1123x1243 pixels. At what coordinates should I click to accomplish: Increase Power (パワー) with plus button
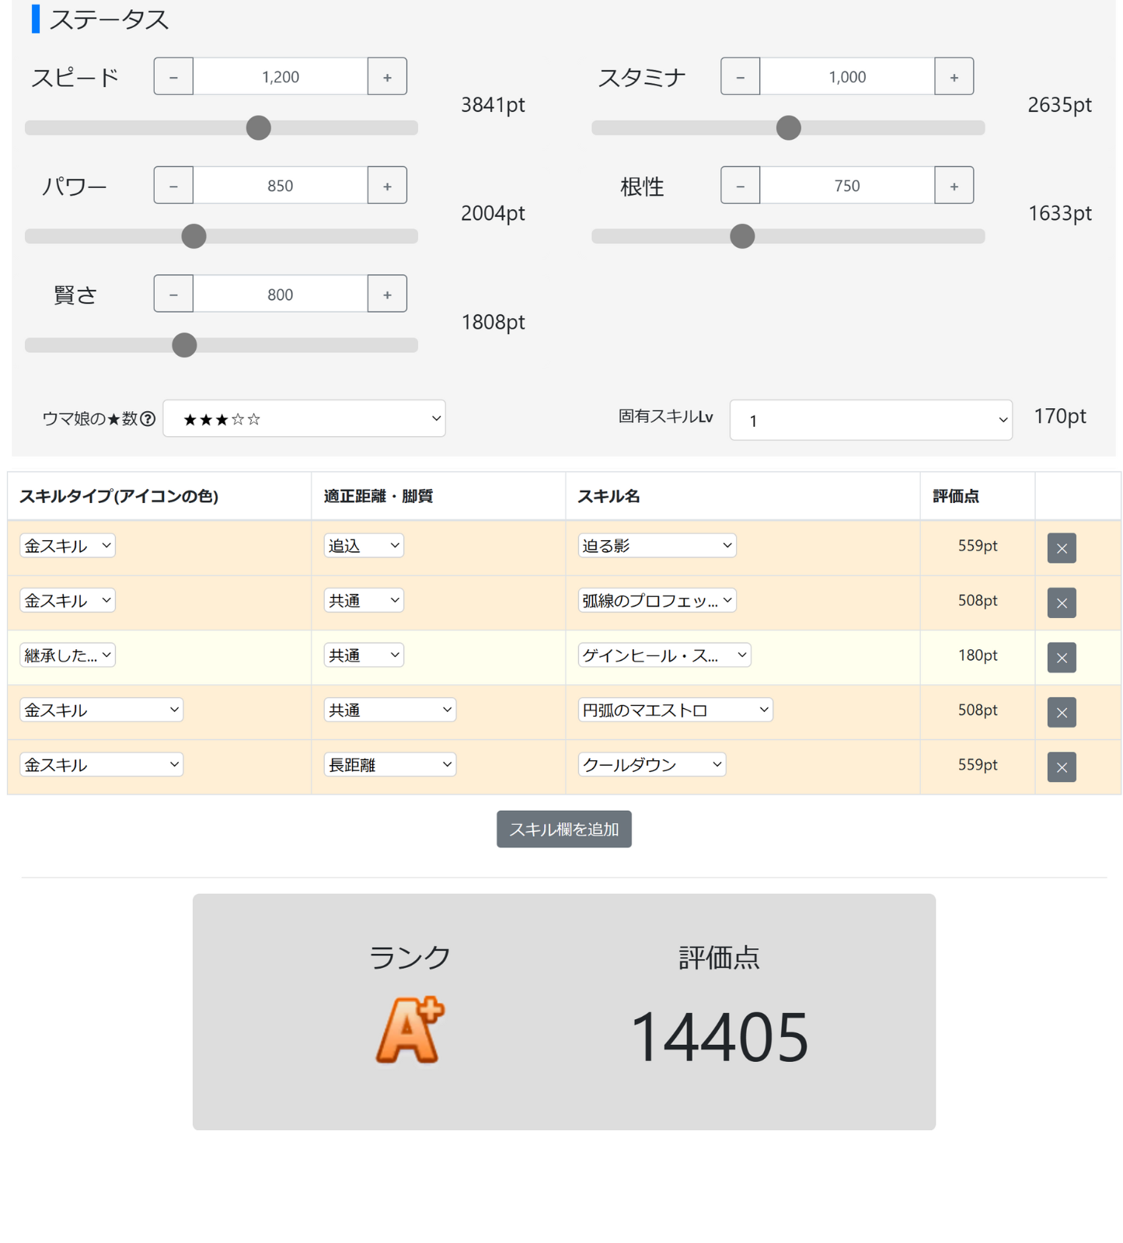387,185
